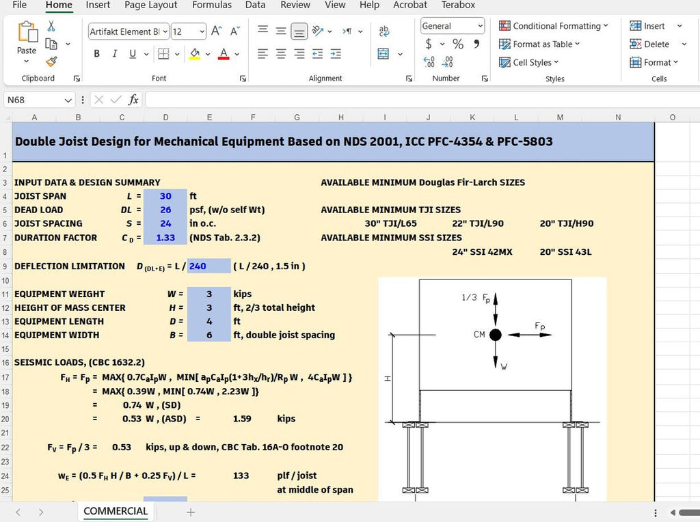Click Increase Decimal icon
700x522 pixels.
pyautogui.click(x=429, y=61)
